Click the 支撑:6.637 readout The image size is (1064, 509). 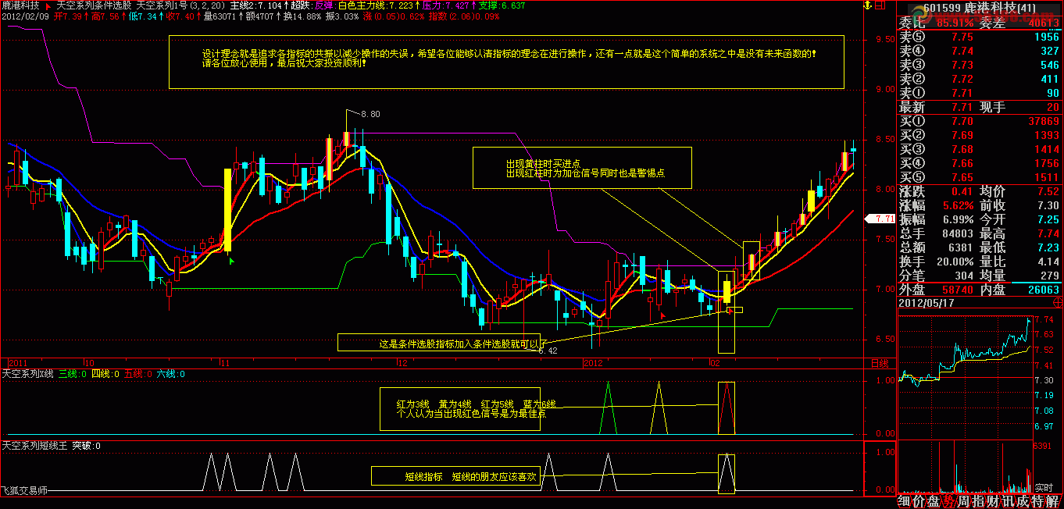(502, 5)
